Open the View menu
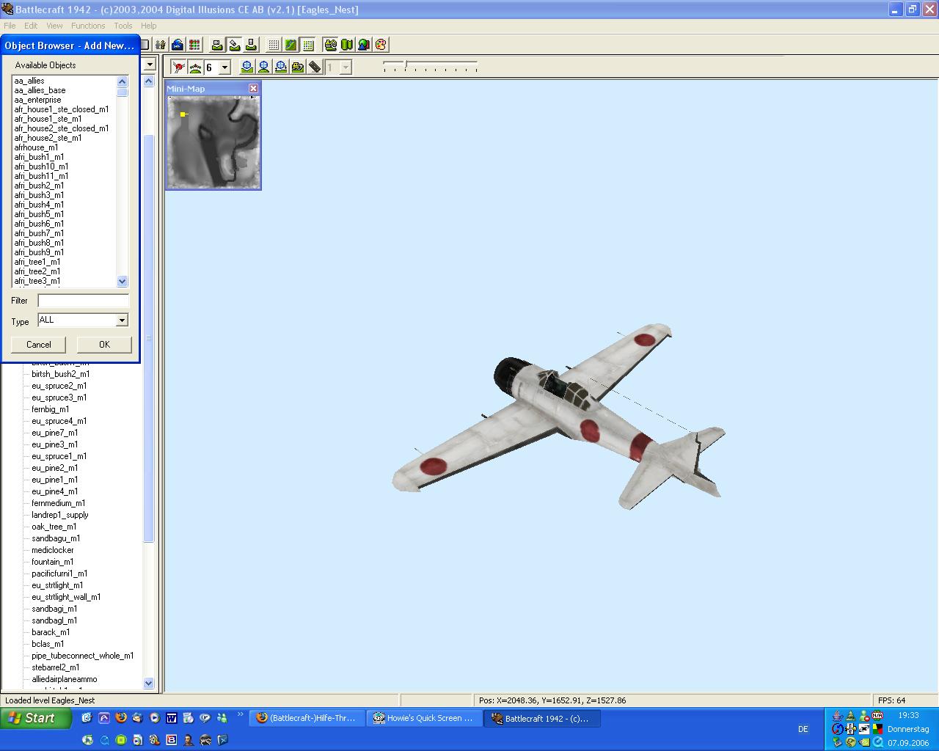The width and height of the screenshot is (939, 751). pos(54,26)
